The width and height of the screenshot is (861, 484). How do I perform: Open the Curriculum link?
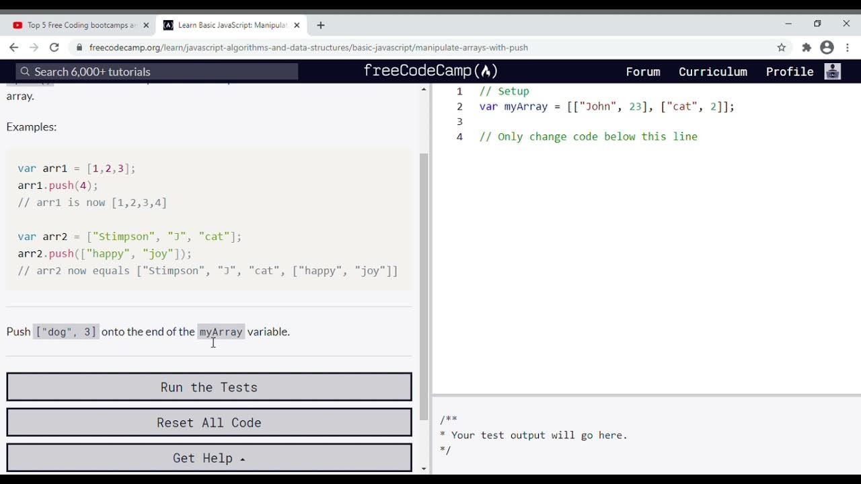(712, 71)
